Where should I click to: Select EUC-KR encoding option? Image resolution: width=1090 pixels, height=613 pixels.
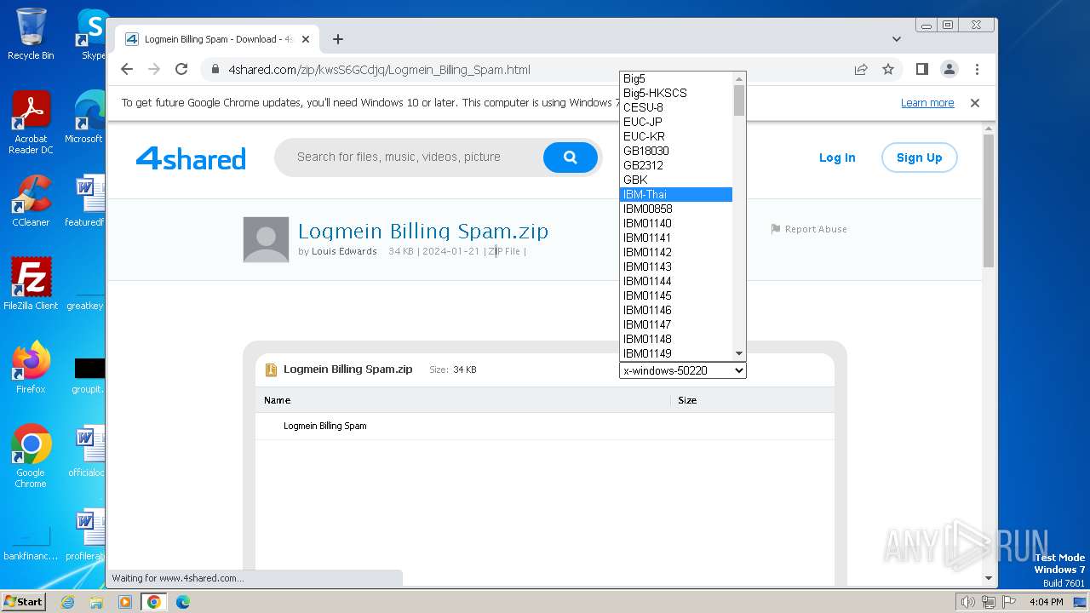click(676, 136)
